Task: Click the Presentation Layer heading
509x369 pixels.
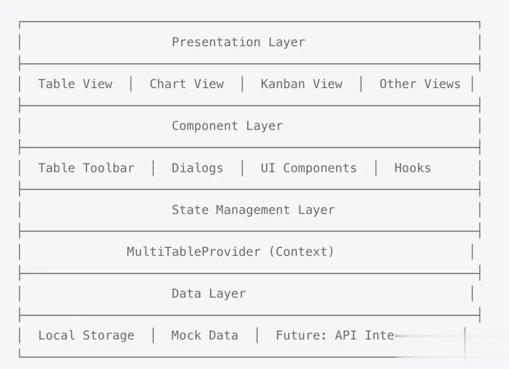Action: coord(238,42)
